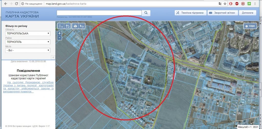
Task: Select the distance measurement tool
Action: coord(61,26)
